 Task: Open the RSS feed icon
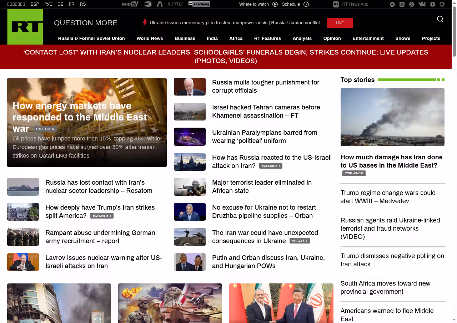[x=402, y=4]
